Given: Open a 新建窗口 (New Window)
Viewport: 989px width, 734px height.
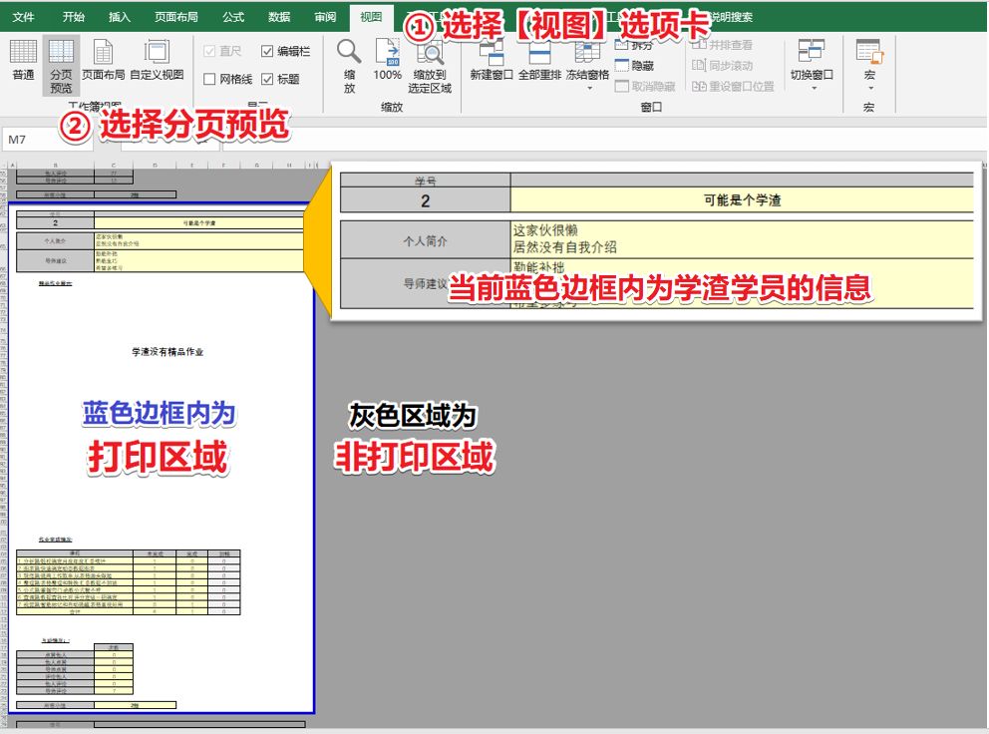Looking at the screenshot, I should click(x=494, y=58).
